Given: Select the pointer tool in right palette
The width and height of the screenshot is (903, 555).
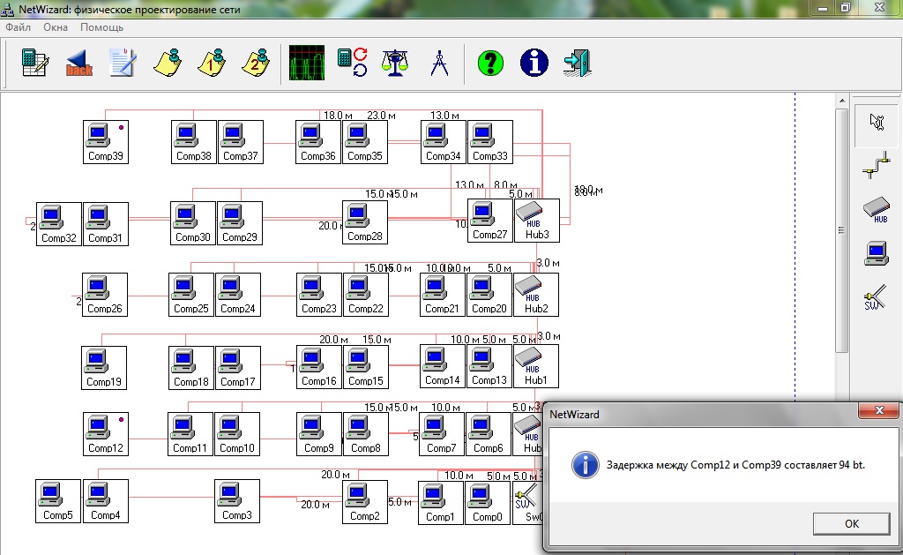Looking at the screenshot, I should point(877,122).
